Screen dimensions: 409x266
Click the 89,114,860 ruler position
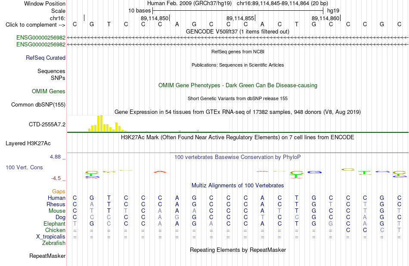(325, 18)
